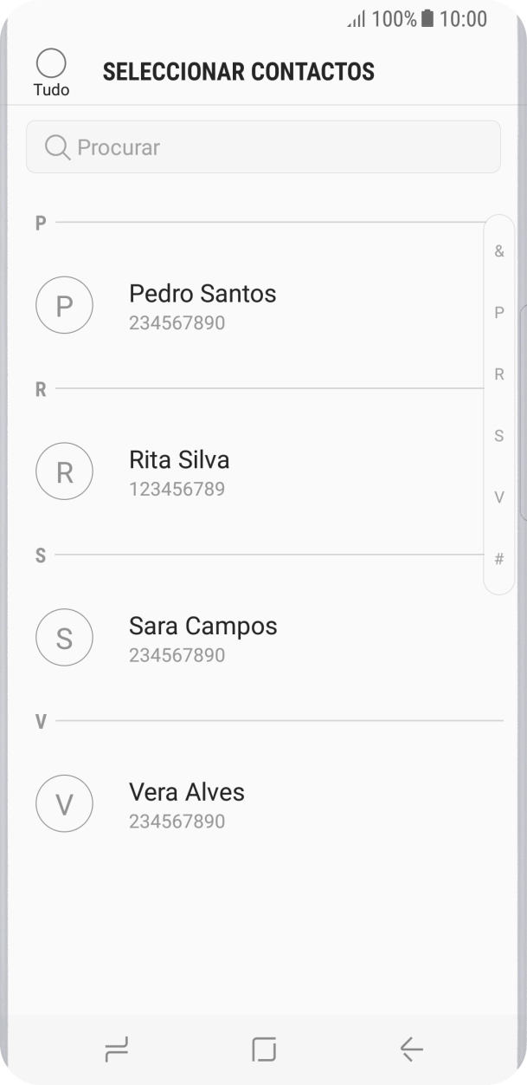Choose the Sara Campos contact name
Viewport: 527px width, 1085px height.
pyautogui.click(x=203, y=627)
